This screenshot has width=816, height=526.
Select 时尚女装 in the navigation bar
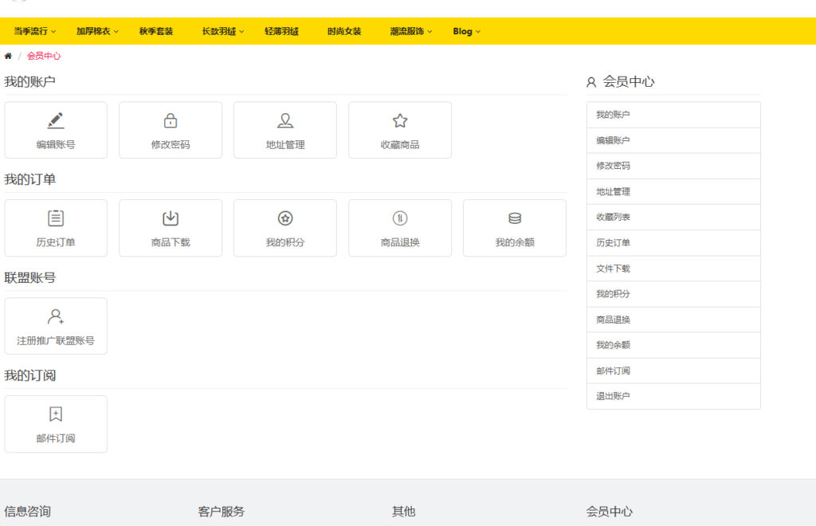tap(343, 31)
